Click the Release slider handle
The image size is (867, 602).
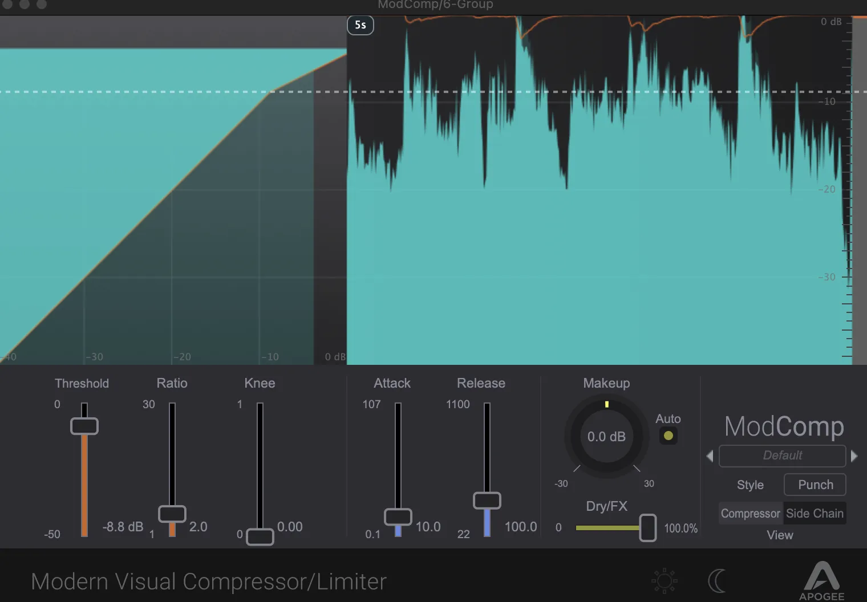pyautogui.click(x=487, y=501)
